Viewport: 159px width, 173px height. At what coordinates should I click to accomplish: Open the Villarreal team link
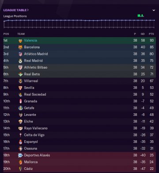[x=31, y=81]
